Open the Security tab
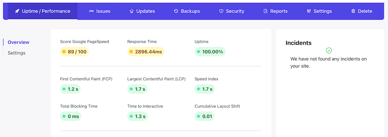This screenshot has height=137, width=388. [232, 11]
